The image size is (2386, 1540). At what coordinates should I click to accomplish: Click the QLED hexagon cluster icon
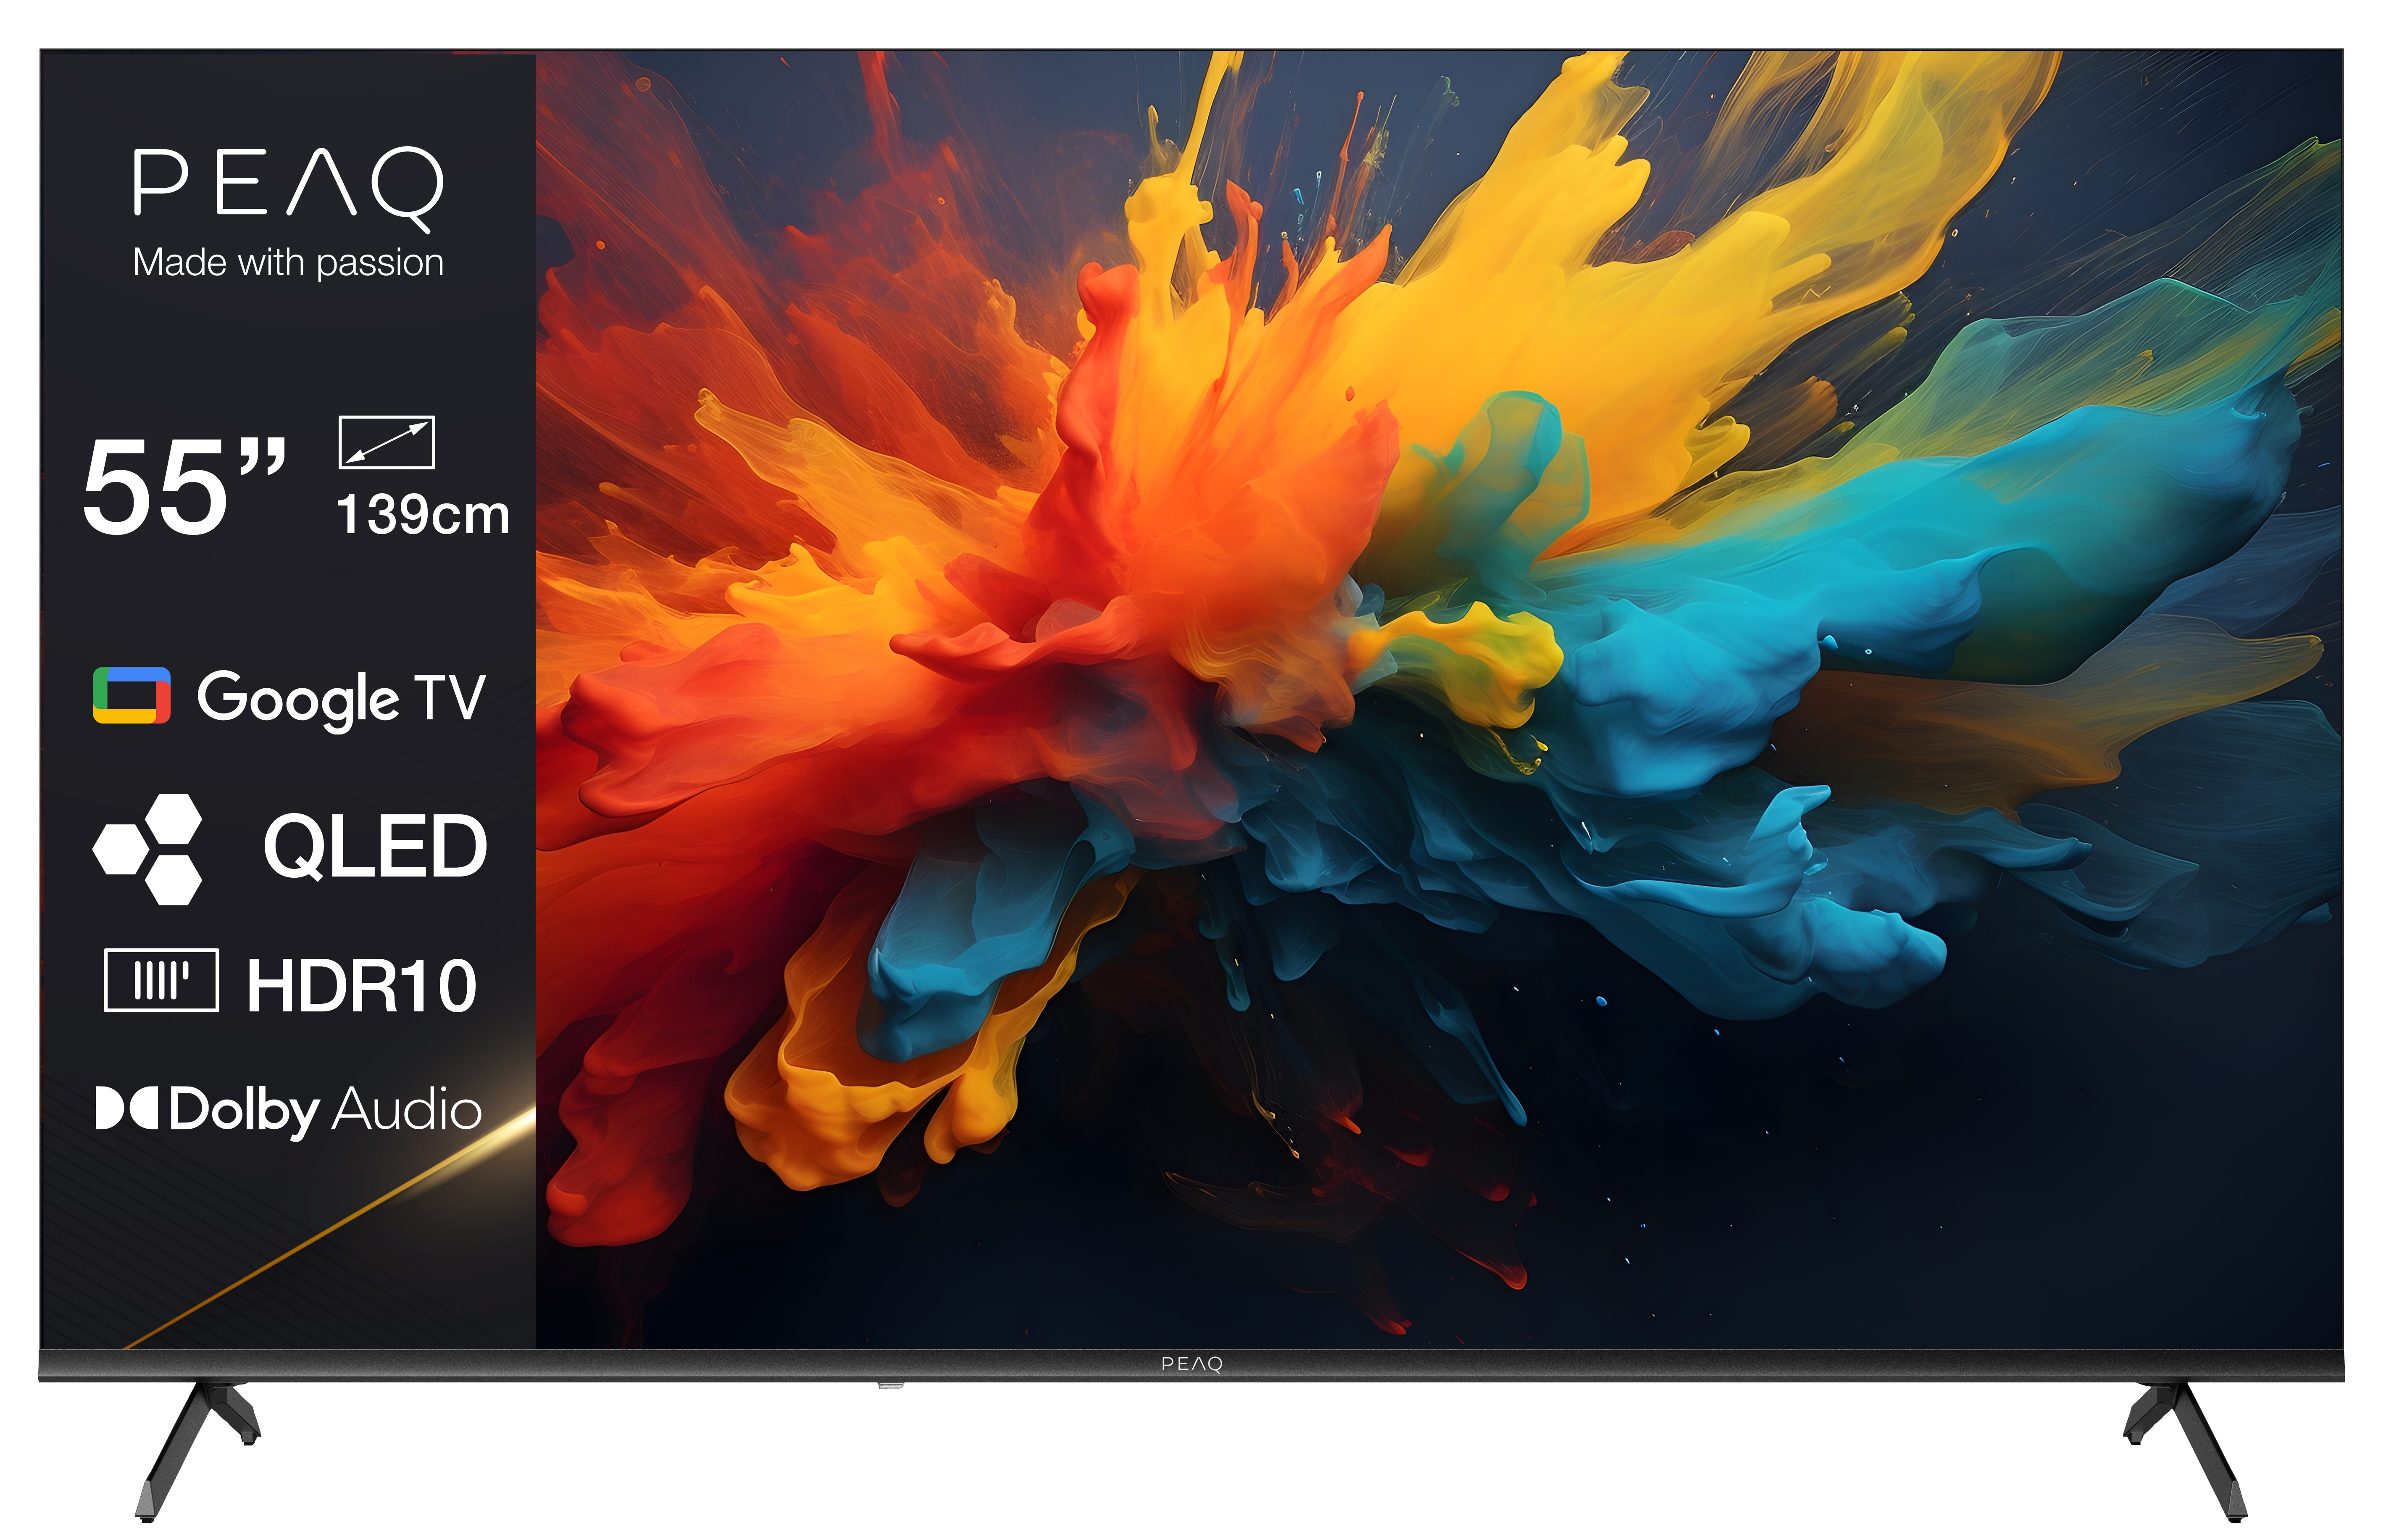(148, 849)
